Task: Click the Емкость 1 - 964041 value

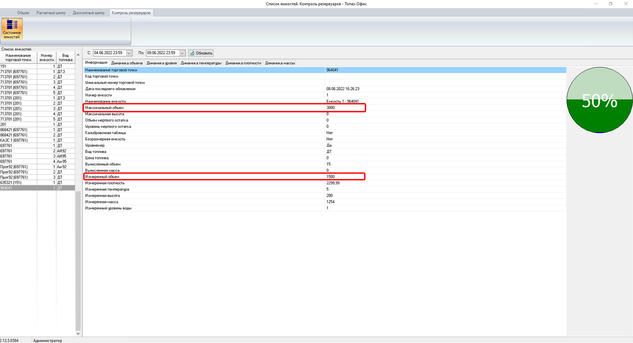Action: (342, 102)
